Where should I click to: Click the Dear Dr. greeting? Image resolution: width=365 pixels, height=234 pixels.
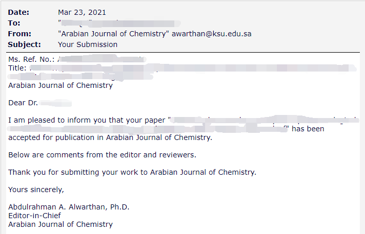tap(40, 103)
